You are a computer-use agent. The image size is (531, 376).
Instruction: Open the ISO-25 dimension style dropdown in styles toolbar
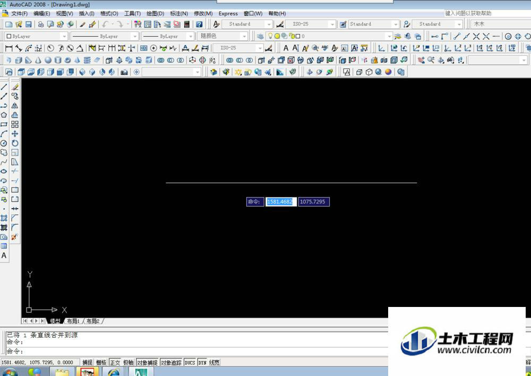click(x=311, y=24)
